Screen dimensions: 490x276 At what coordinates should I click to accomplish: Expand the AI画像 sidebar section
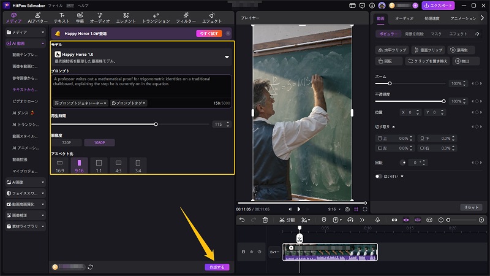[x=43, y=182]
